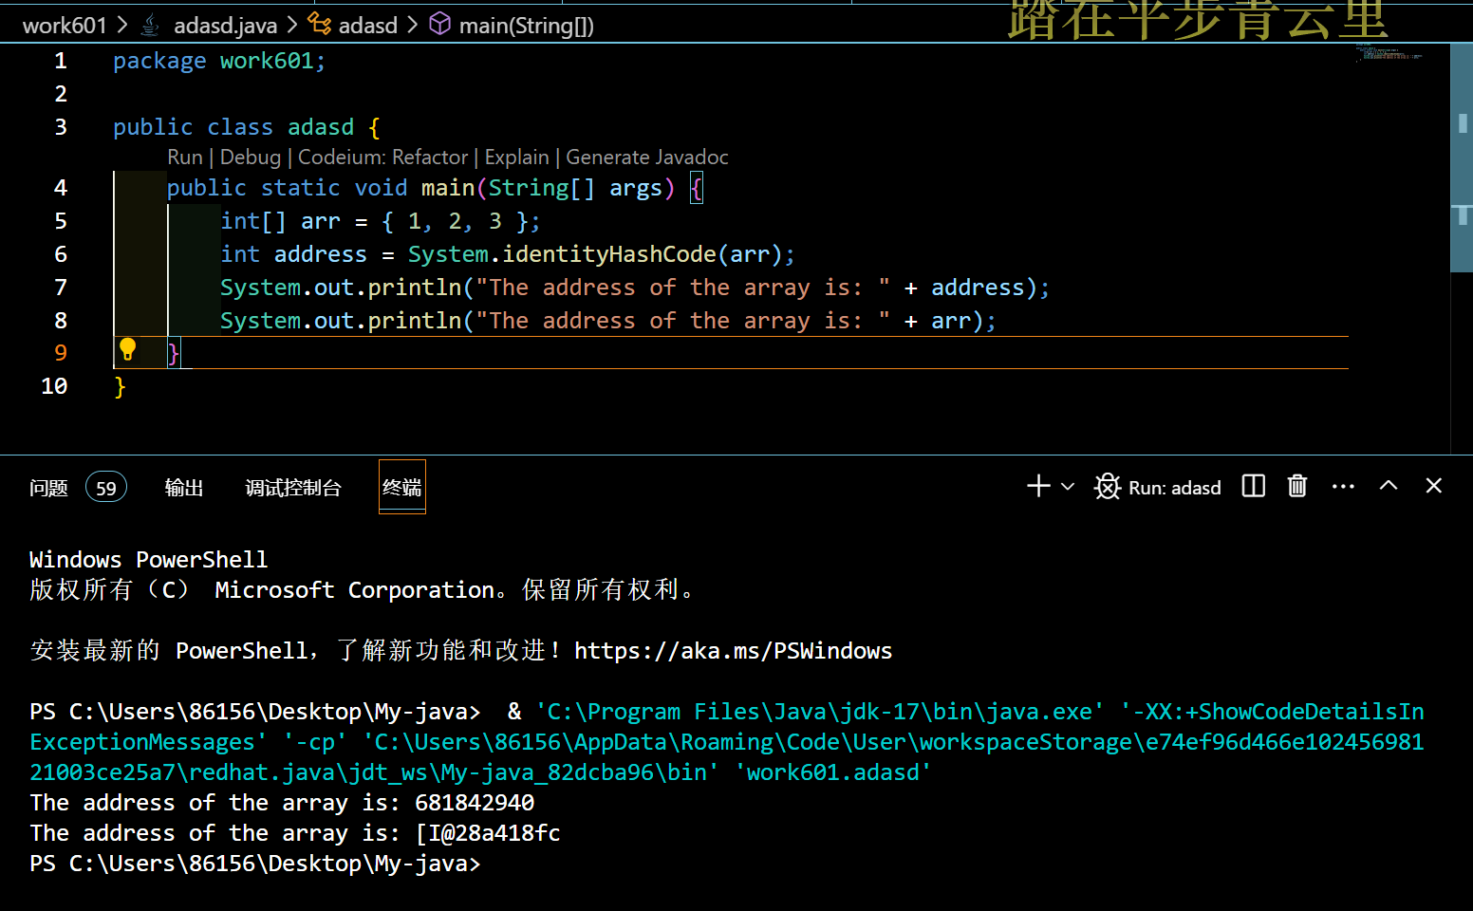Image resolution: width=1473 pixels, height=911 pixels.
Task: Click the 'adasd' class name on line 3
Action: (x=321, y=127)
